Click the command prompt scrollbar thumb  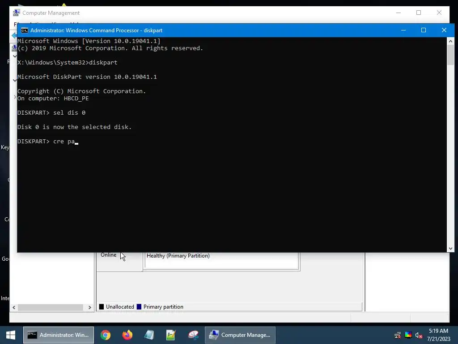[x=450, y=55]
